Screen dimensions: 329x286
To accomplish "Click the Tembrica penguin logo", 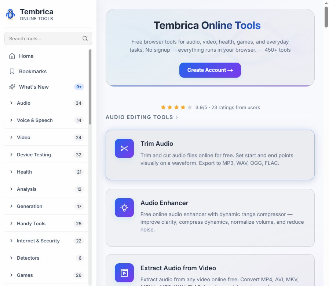I will [10, 14].
